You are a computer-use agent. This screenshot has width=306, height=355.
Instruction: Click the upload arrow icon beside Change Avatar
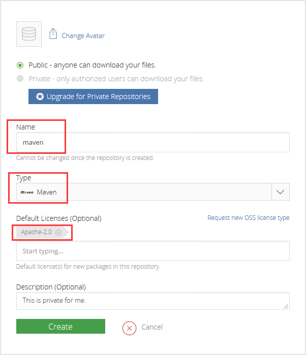(53, 34)
